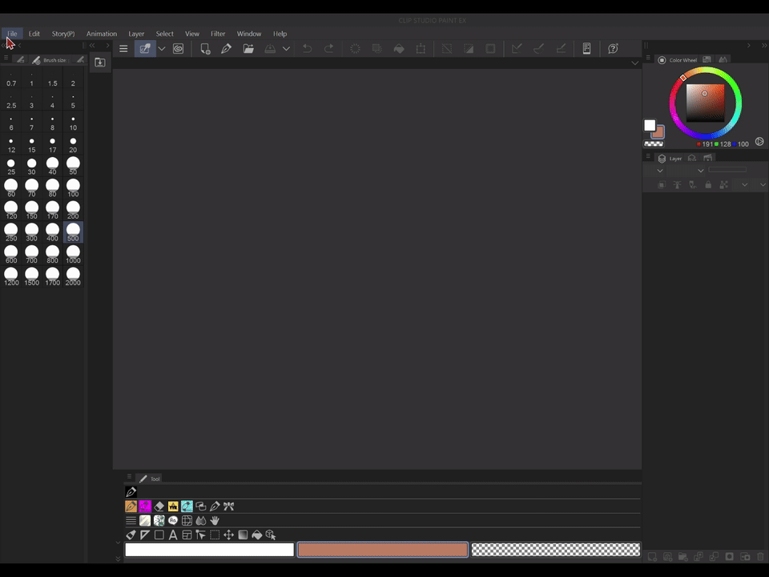Toggle transparent color checkered swatch in Color Wheel
Image resolution: width=769 pixels, height=577 pixels.
point(654,144)
